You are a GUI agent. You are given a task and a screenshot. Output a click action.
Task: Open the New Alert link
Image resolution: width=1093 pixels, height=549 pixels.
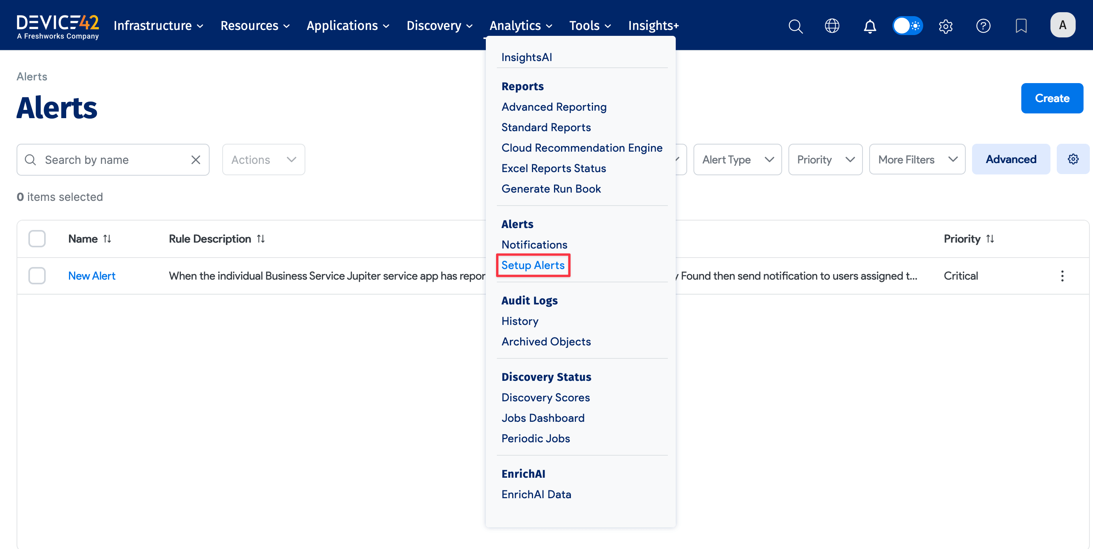click(92, 276)
